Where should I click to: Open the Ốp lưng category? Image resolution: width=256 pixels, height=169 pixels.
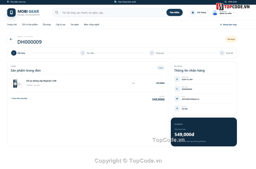tap(47, 25)
